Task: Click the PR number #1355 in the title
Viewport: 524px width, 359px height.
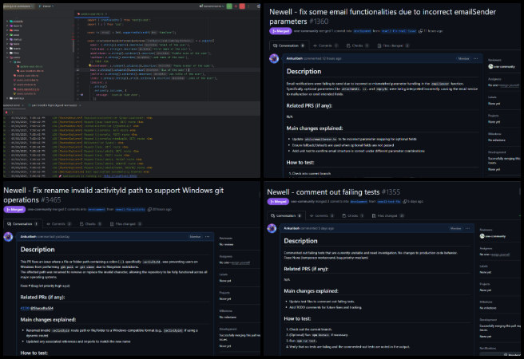Action: click(391, 192)
